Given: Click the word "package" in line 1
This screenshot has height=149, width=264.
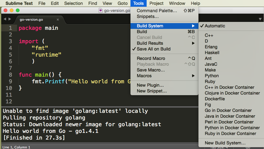Looking at the screenshot, I should point(30,28).
